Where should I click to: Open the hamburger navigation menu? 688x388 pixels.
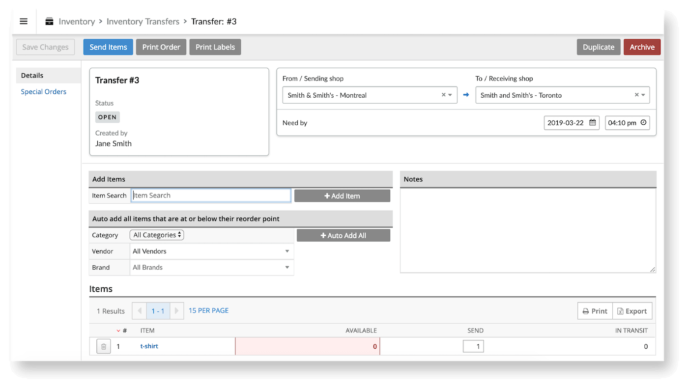pos(24,22)
